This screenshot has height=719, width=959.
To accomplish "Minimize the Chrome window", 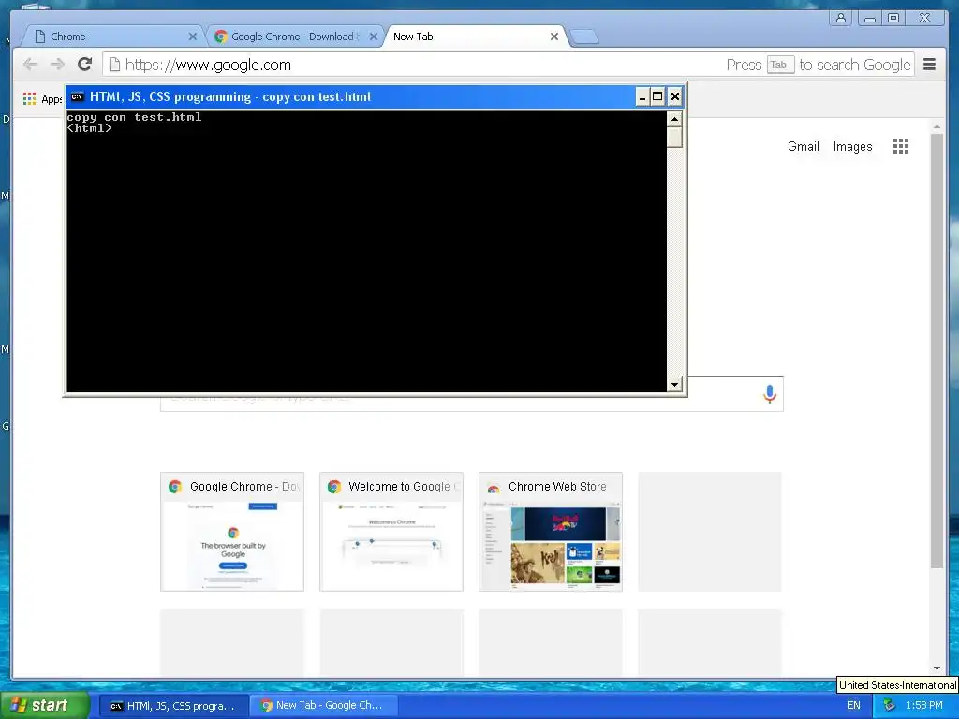I will [869, 18].
